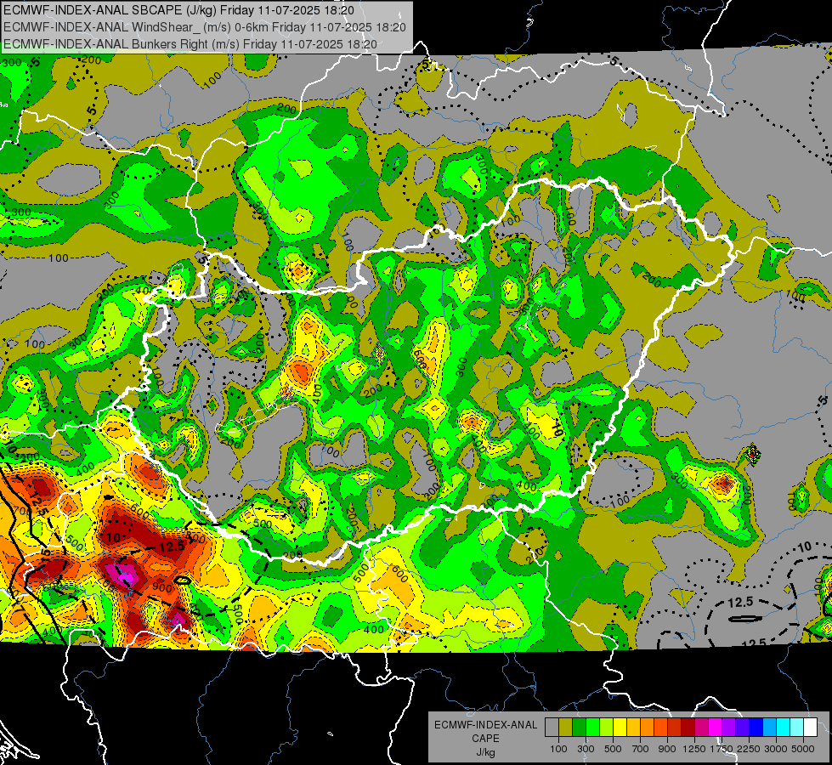
Task: Select the lime legend swatch before 500
Action: point(606,728)
